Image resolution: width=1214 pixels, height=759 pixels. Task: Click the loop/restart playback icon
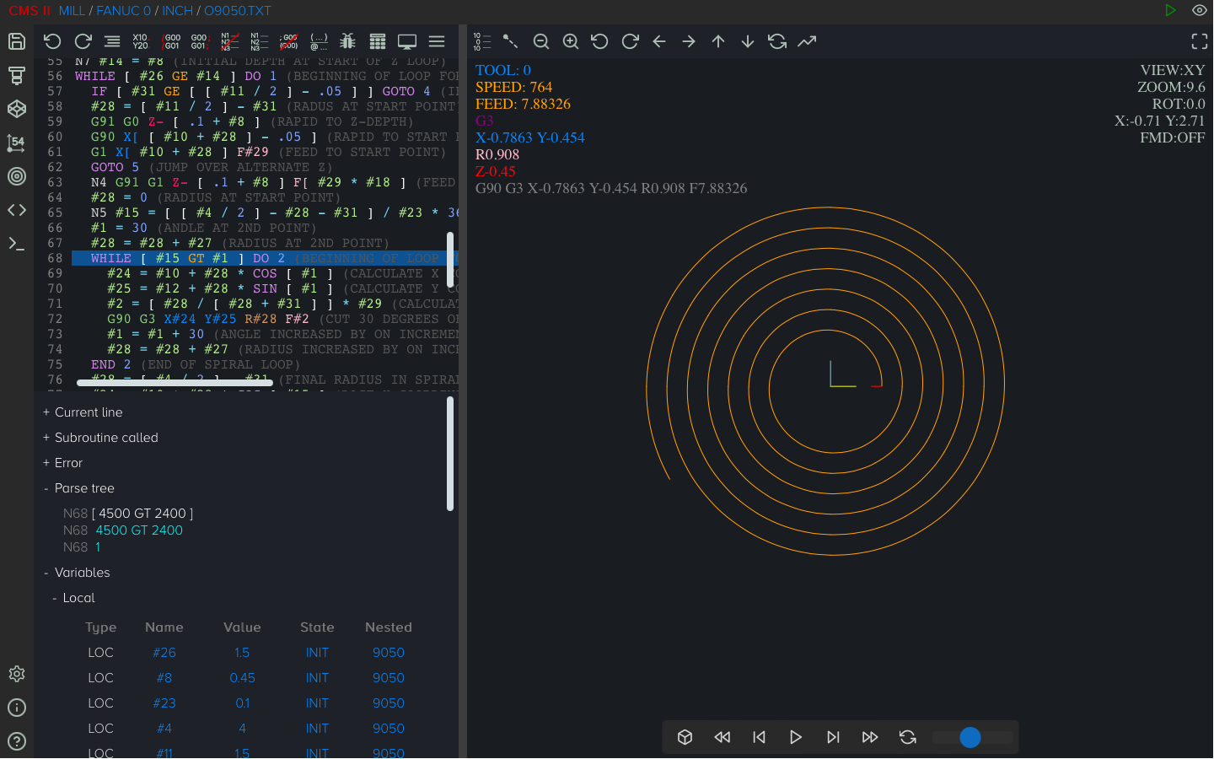pyautogui.click(x=907, y=737)
